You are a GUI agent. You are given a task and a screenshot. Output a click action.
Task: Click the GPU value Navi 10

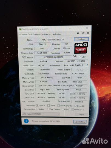click(x=42, y=44)
